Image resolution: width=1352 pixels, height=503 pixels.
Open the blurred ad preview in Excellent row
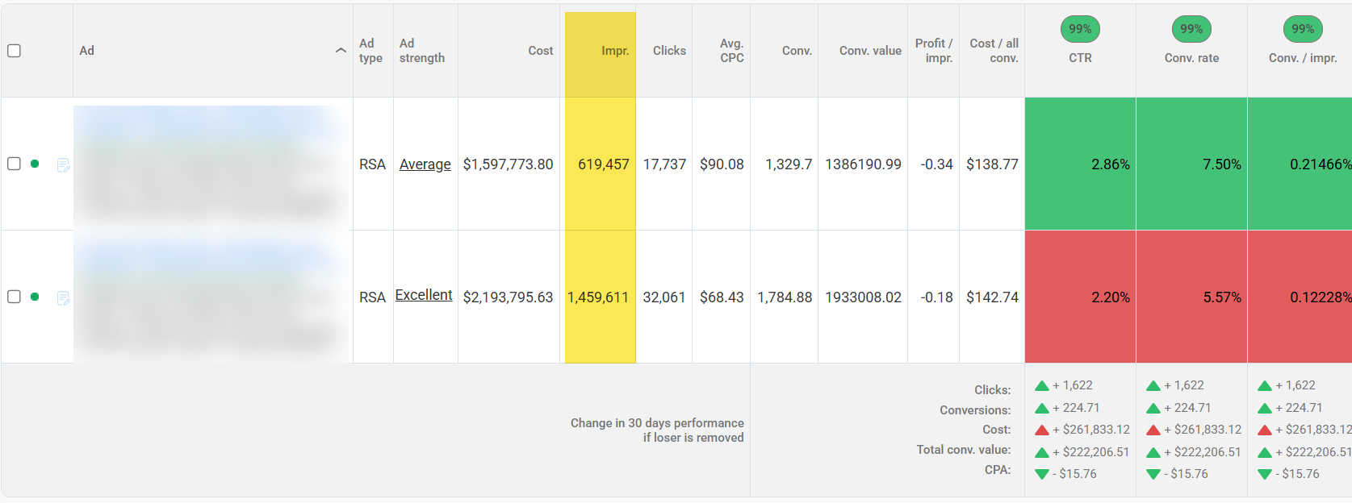(x=211, y=297)
